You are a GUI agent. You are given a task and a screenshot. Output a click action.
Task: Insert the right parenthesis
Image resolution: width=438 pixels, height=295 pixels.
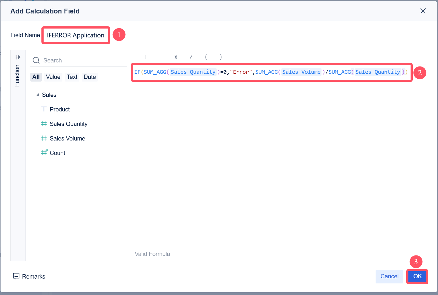pos(221,57)
